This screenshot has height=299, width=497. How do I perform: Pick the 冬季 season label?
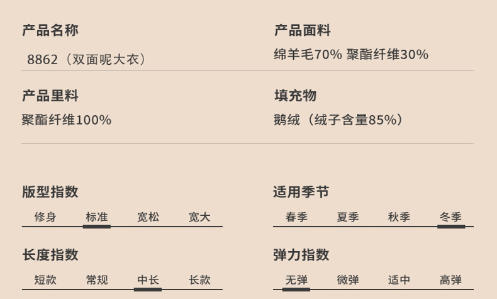click(x=451, y=217)
